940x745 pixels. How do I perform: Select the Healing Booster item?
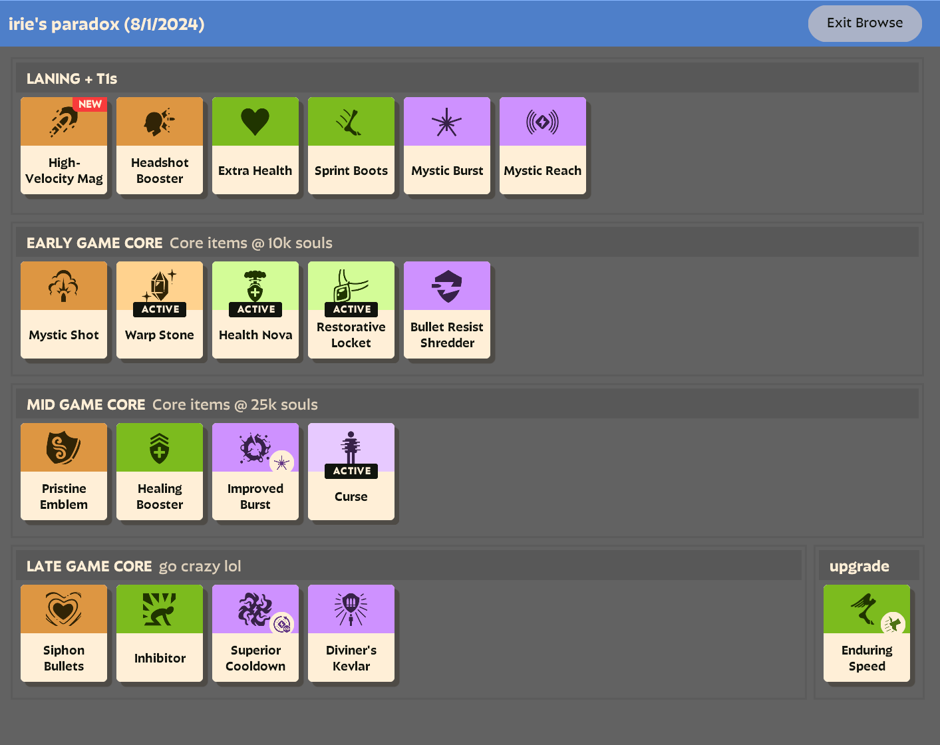pyautogui.click(x=160, y=472)
